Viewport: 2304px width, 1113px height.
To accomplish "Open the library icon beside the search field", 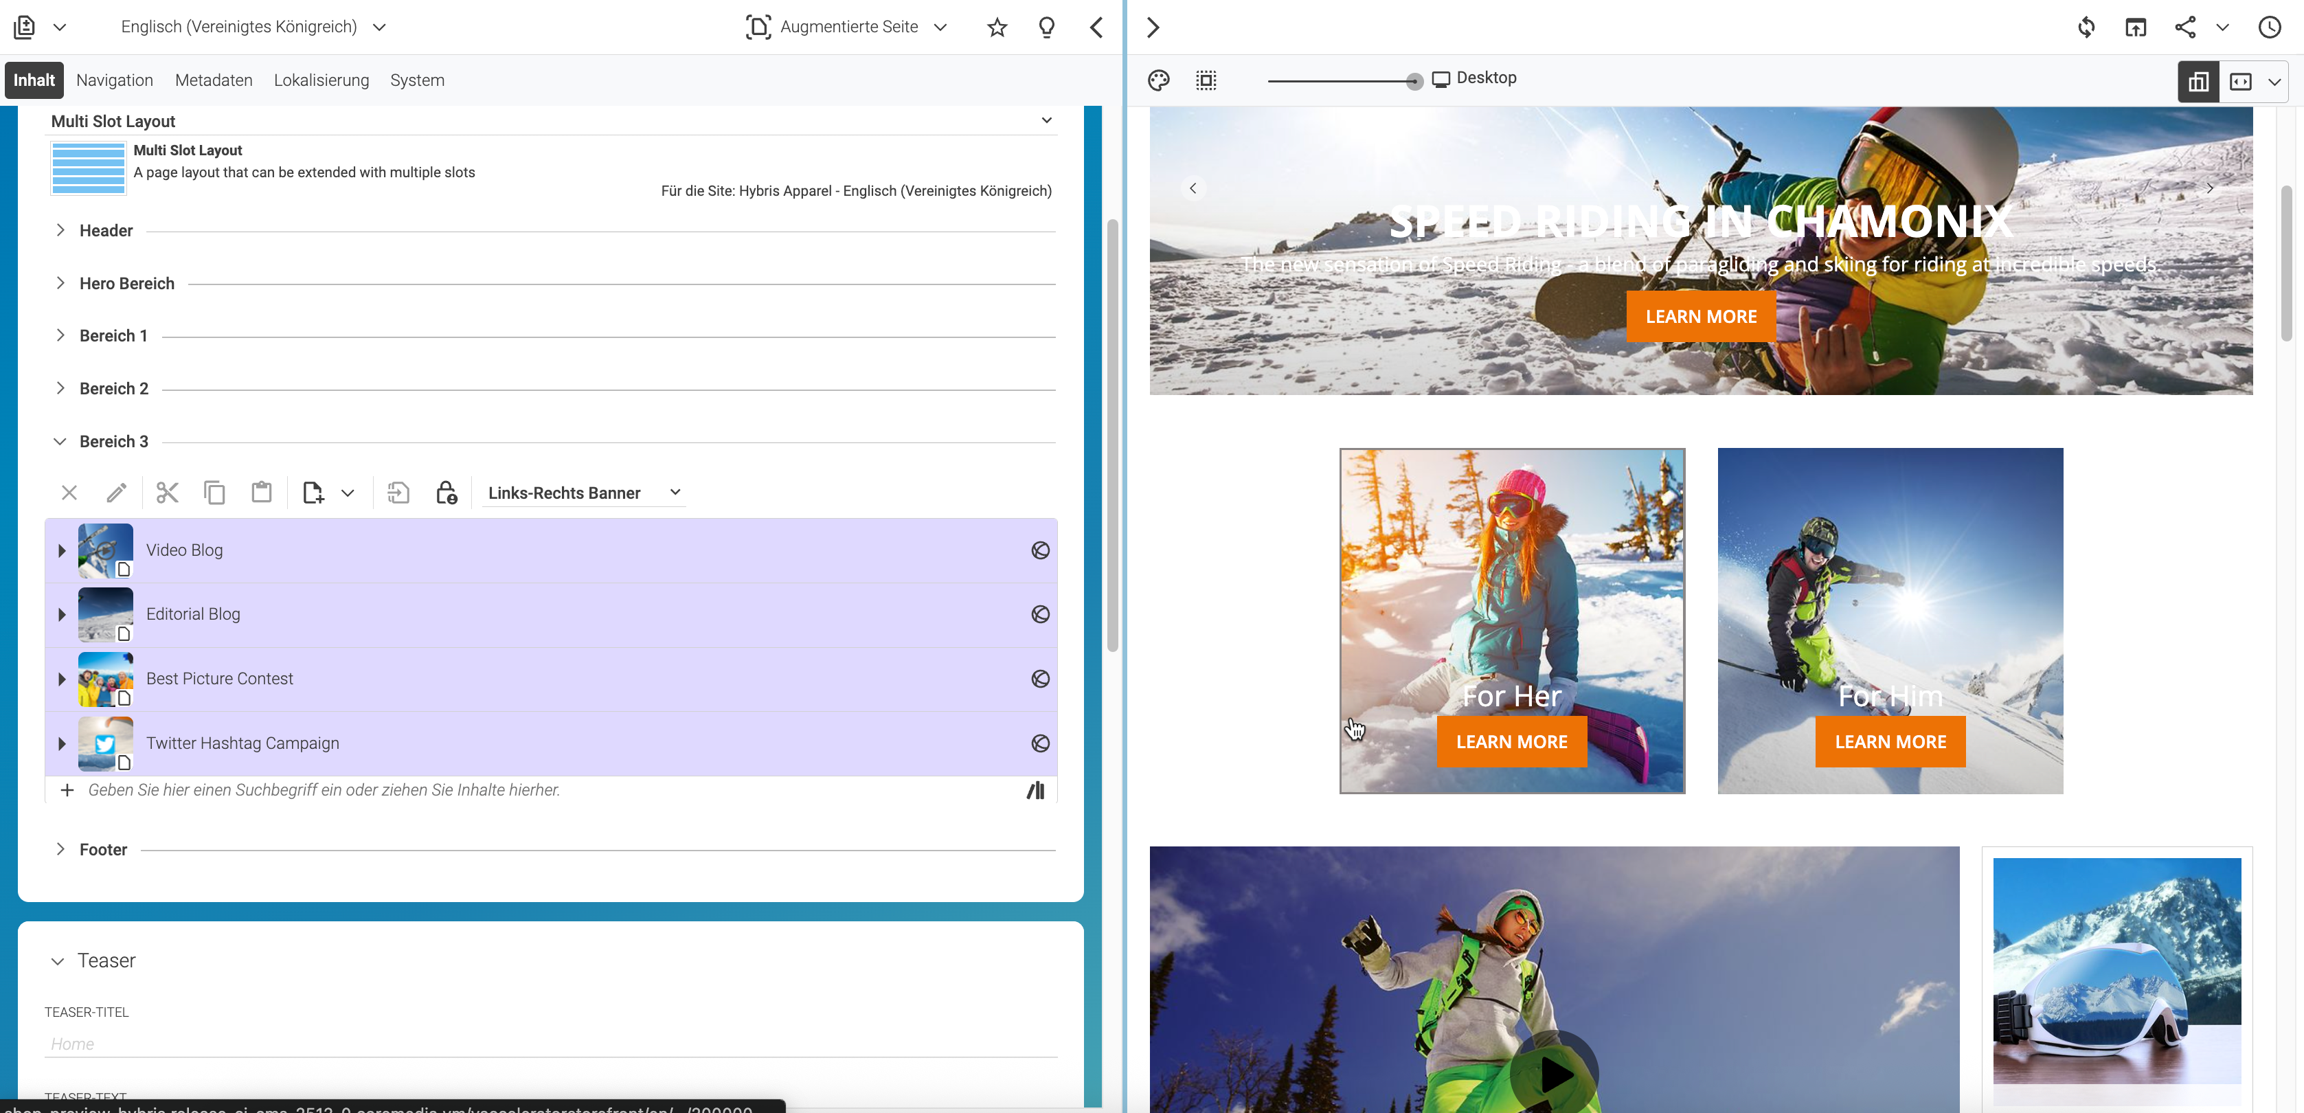I will (x=1036, y=790).
